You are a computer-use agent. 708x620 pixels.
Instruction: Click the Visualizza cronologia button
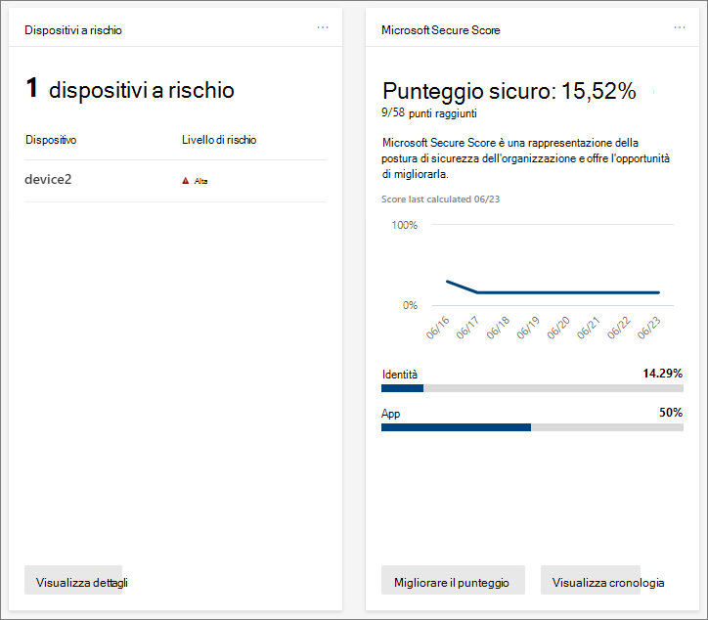tap(591, 580)
